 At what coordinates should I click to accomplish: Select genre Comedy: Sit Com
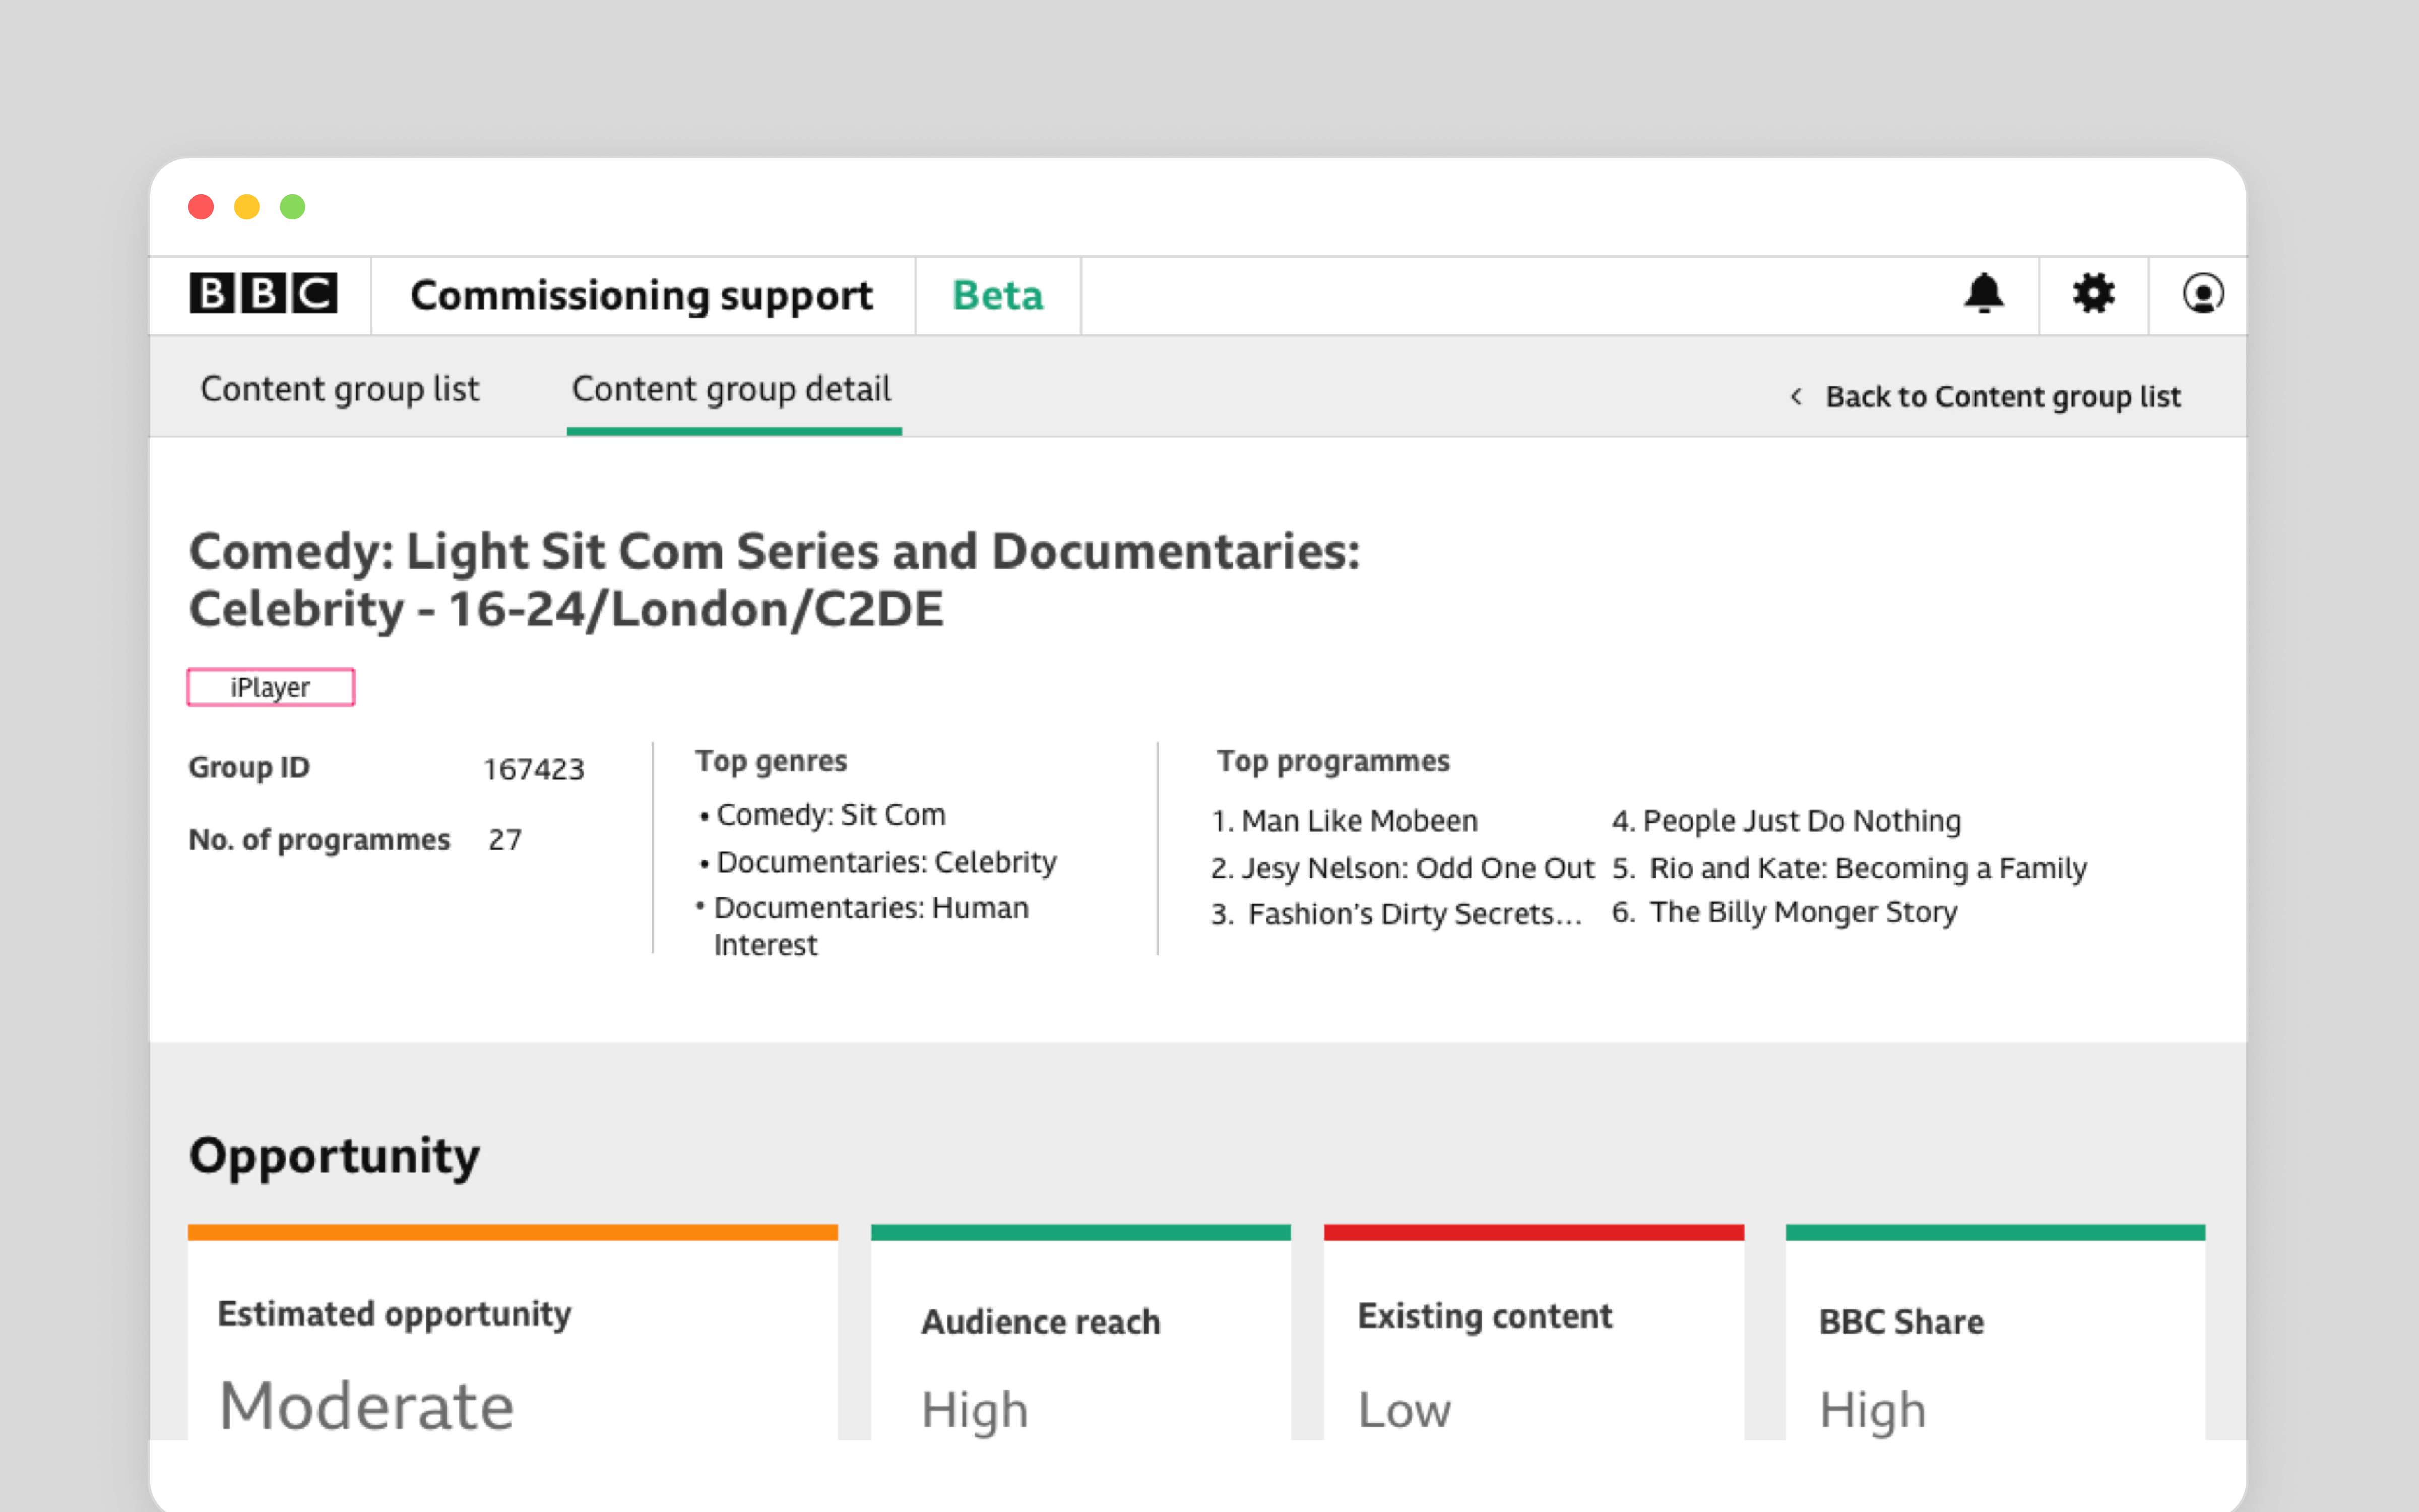pyautogui.click(x=831, y=815)
